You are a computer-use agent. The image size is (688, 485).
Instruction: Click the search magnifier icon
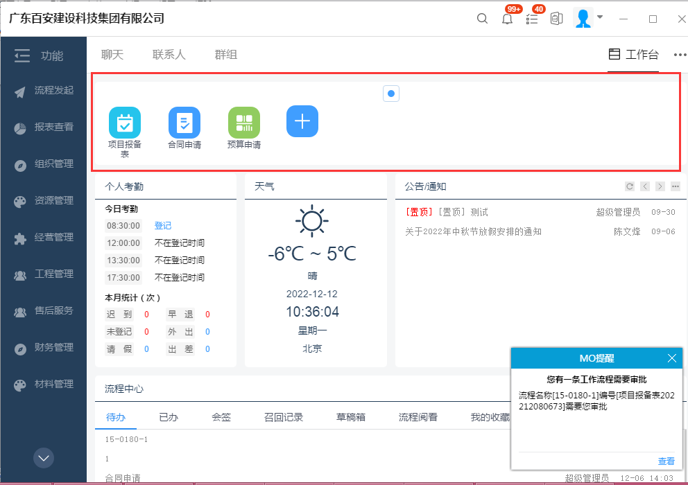coord(482,19)
